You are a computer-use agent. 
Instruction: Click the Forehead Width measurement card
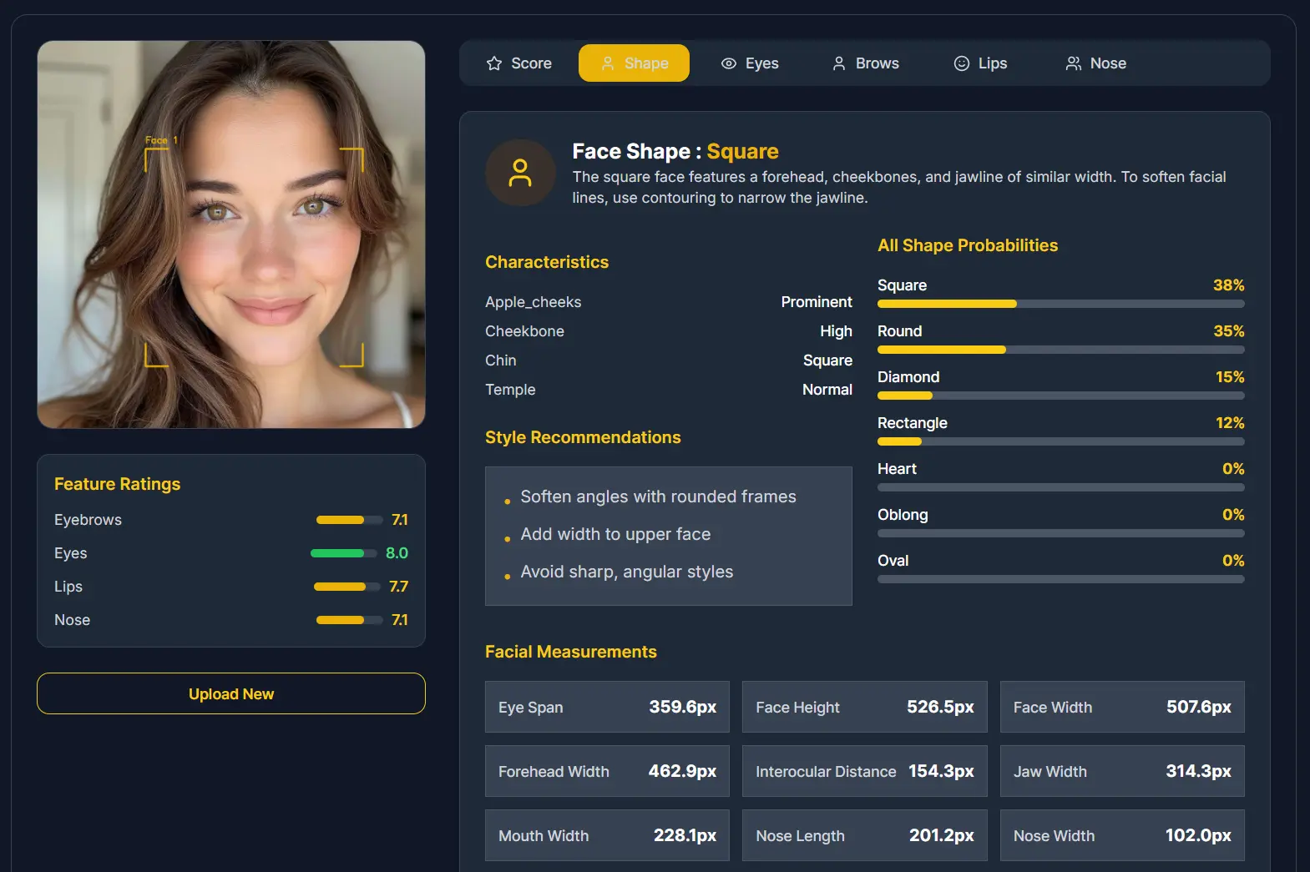click(607, 771)
